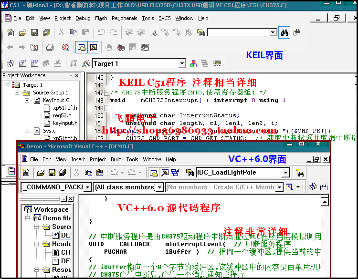Close Project Workspace panel
The height and width of the screenshot is (279, 358).
tap(77, 75)
